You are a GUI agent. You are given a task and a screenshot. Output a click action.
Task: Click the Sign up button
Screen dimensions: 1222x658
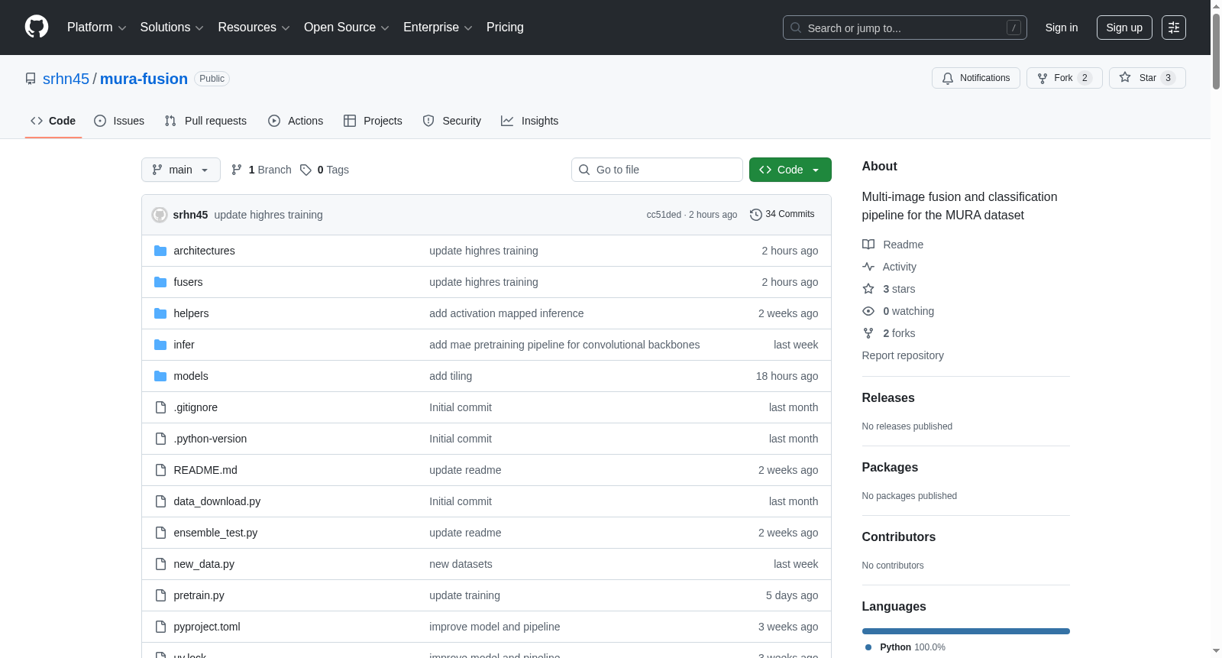(1124, 28)
